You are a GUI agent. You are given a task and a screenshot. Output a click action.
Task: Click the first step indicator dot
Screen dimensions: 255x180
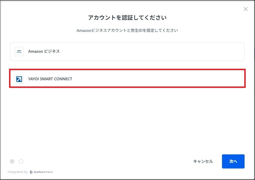point(12,161)
